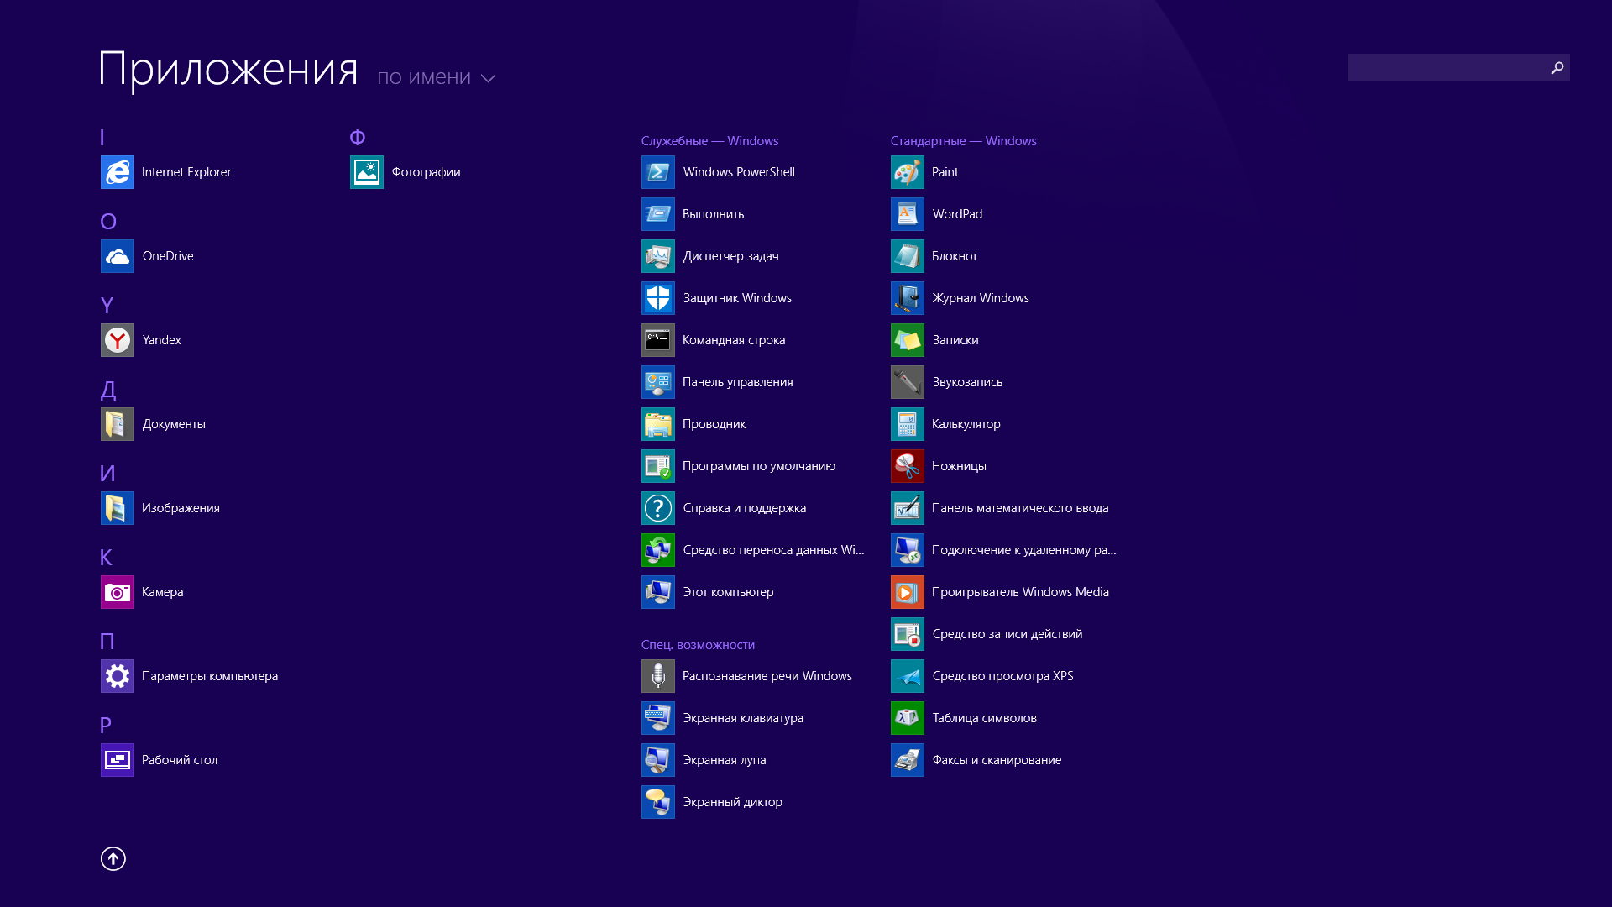Open Диспетчер задач icon

pos(658,256)
